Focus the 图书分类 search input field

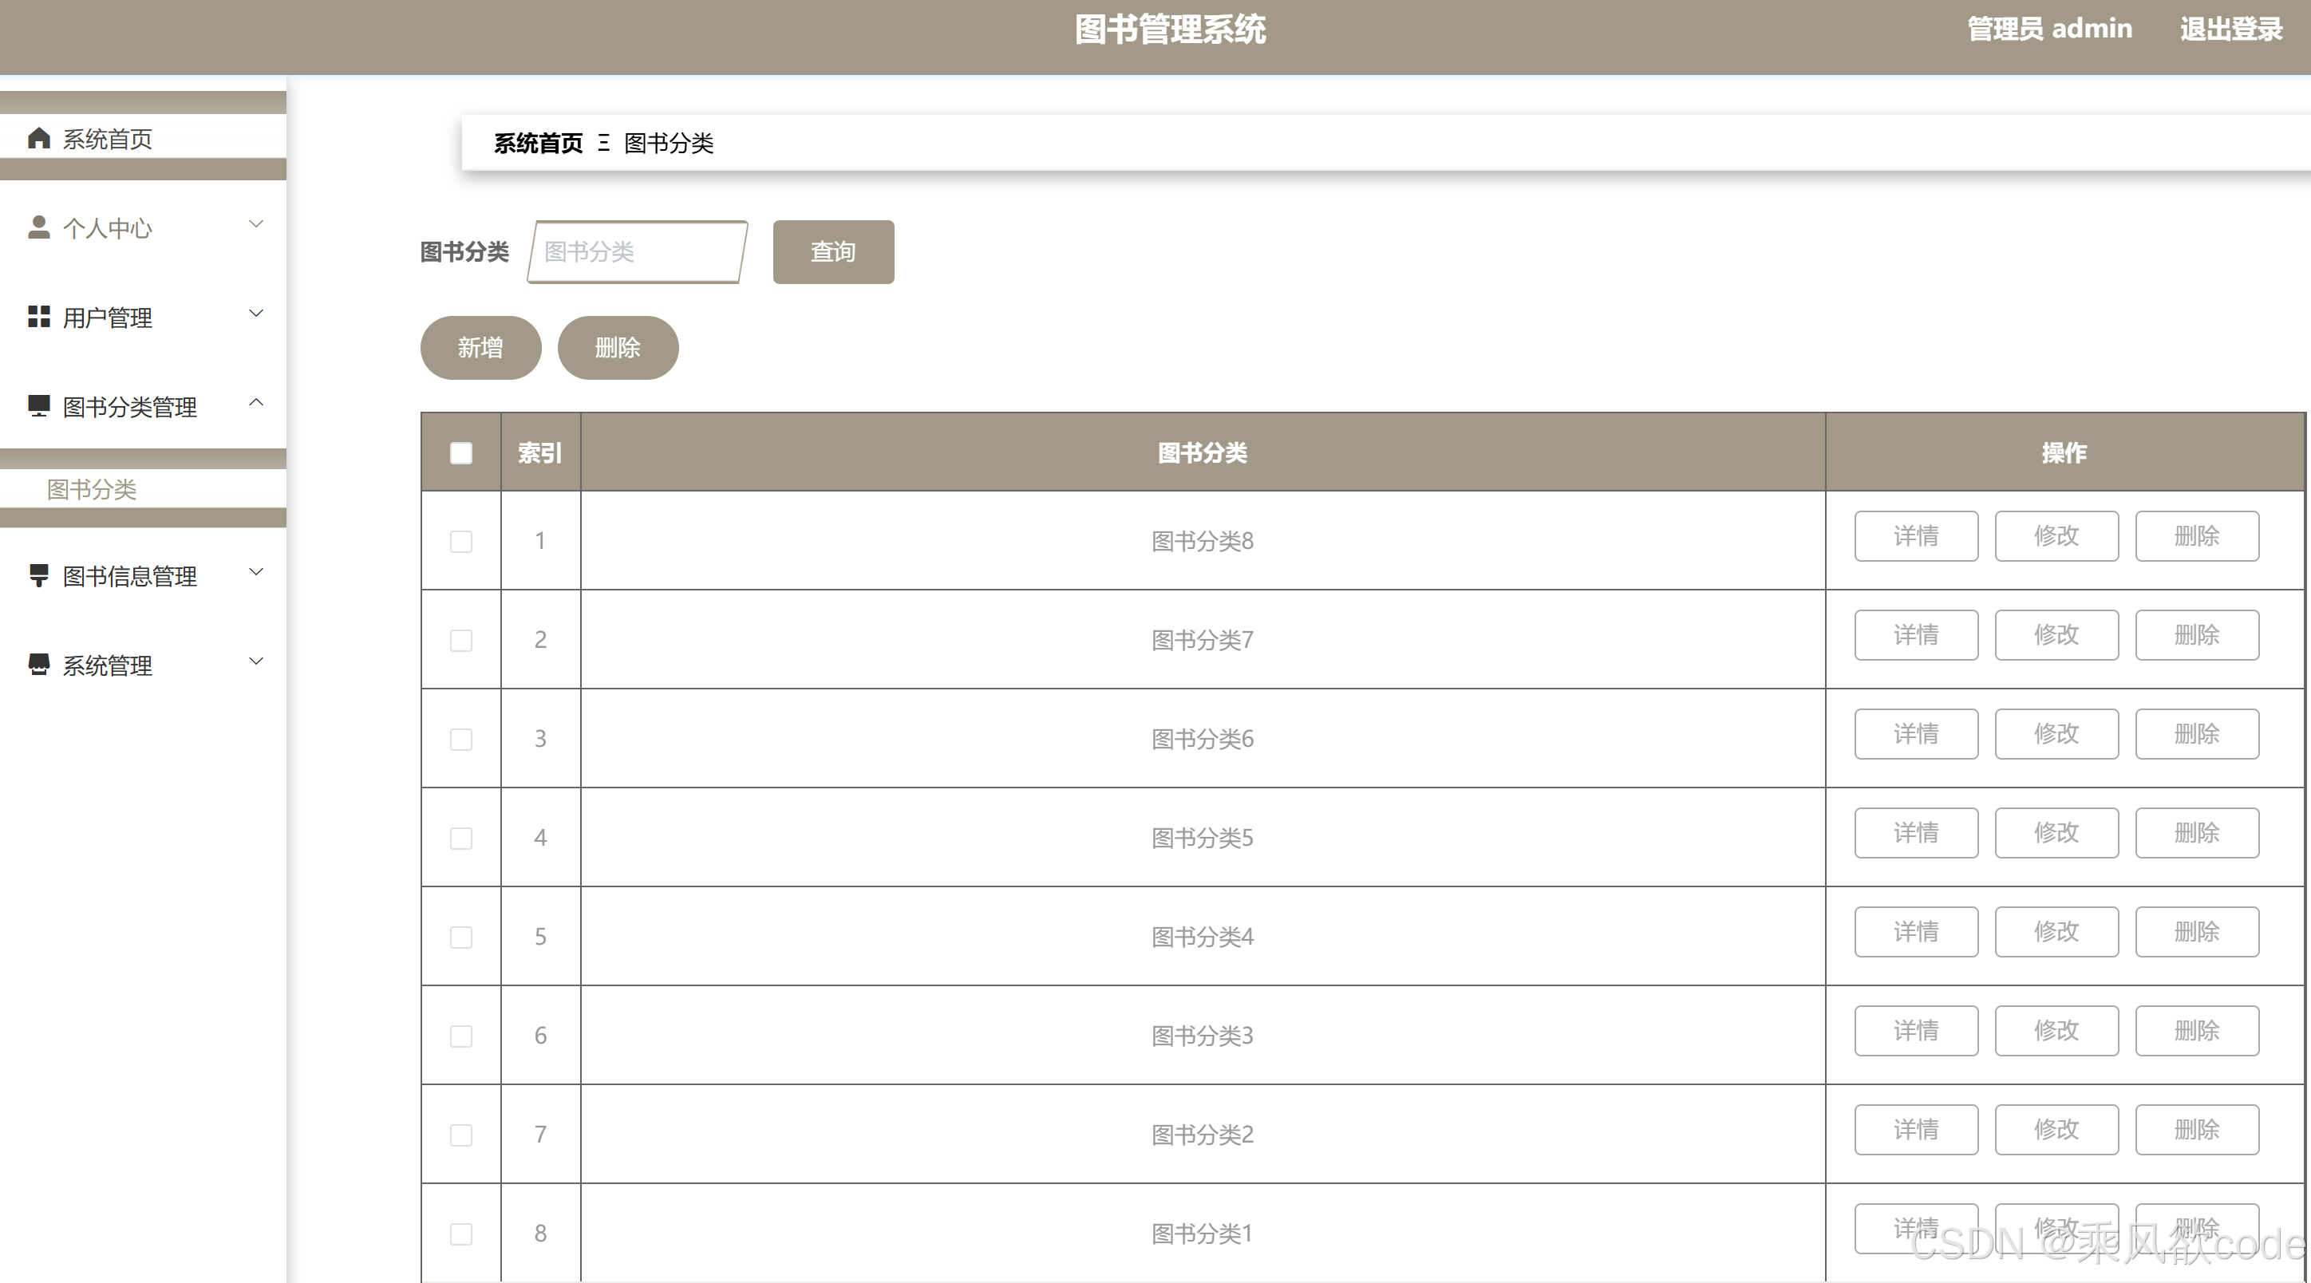coord(637,252)
